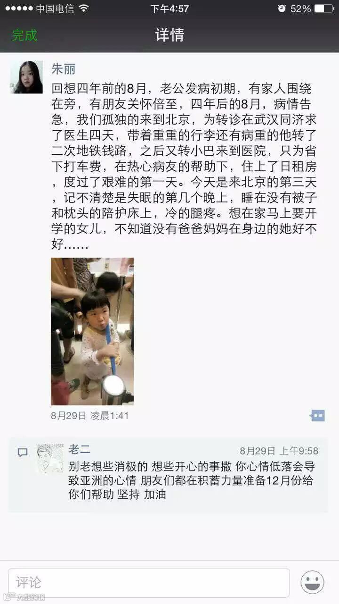
Task: Tap the like/comment bubble icon
Action: 318,416
